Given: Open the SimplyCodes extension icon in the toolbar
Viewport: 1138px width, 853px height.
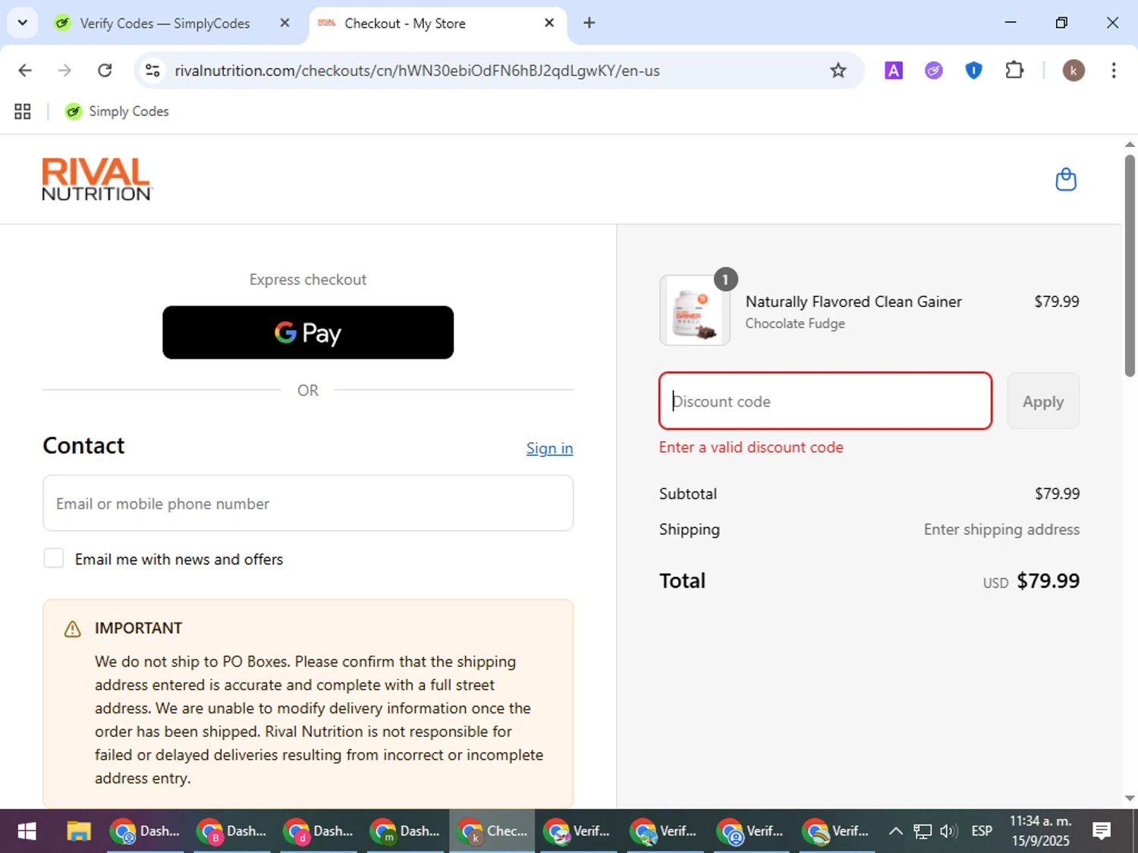Looking at the screenshot, I should [x=933, y=71].
